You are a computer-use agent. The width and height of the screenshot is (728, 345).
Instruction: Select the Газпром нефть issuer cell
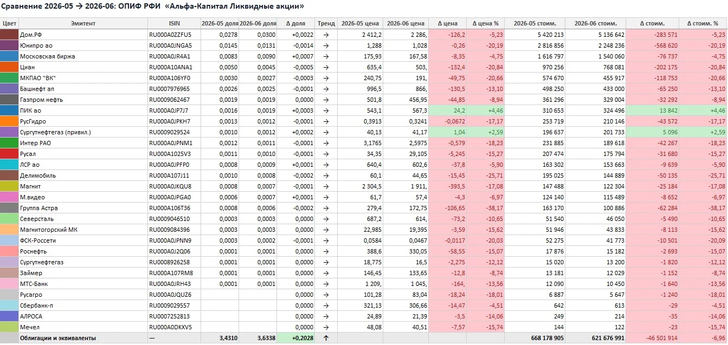(x=83, y=100)
